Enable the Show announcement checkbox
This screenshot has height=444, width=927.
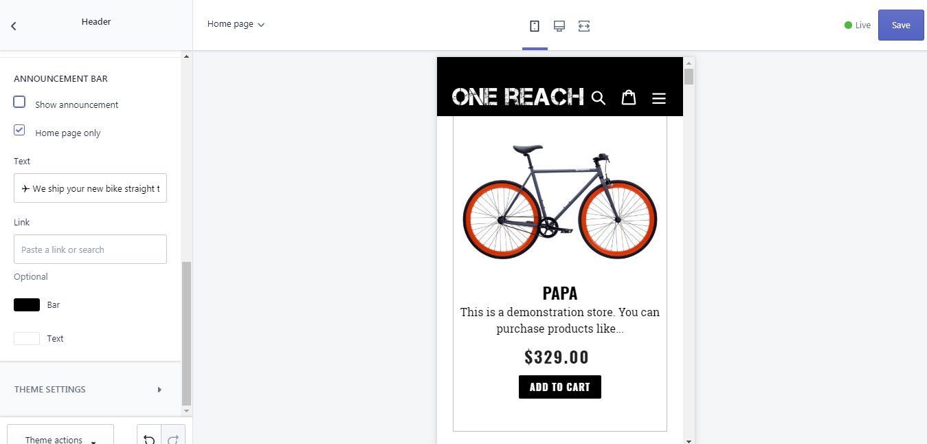[20, 102]
